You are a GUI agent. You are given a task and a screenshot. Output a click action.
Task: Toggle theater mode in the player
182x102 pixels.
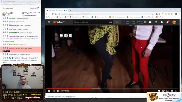(172, 91)
